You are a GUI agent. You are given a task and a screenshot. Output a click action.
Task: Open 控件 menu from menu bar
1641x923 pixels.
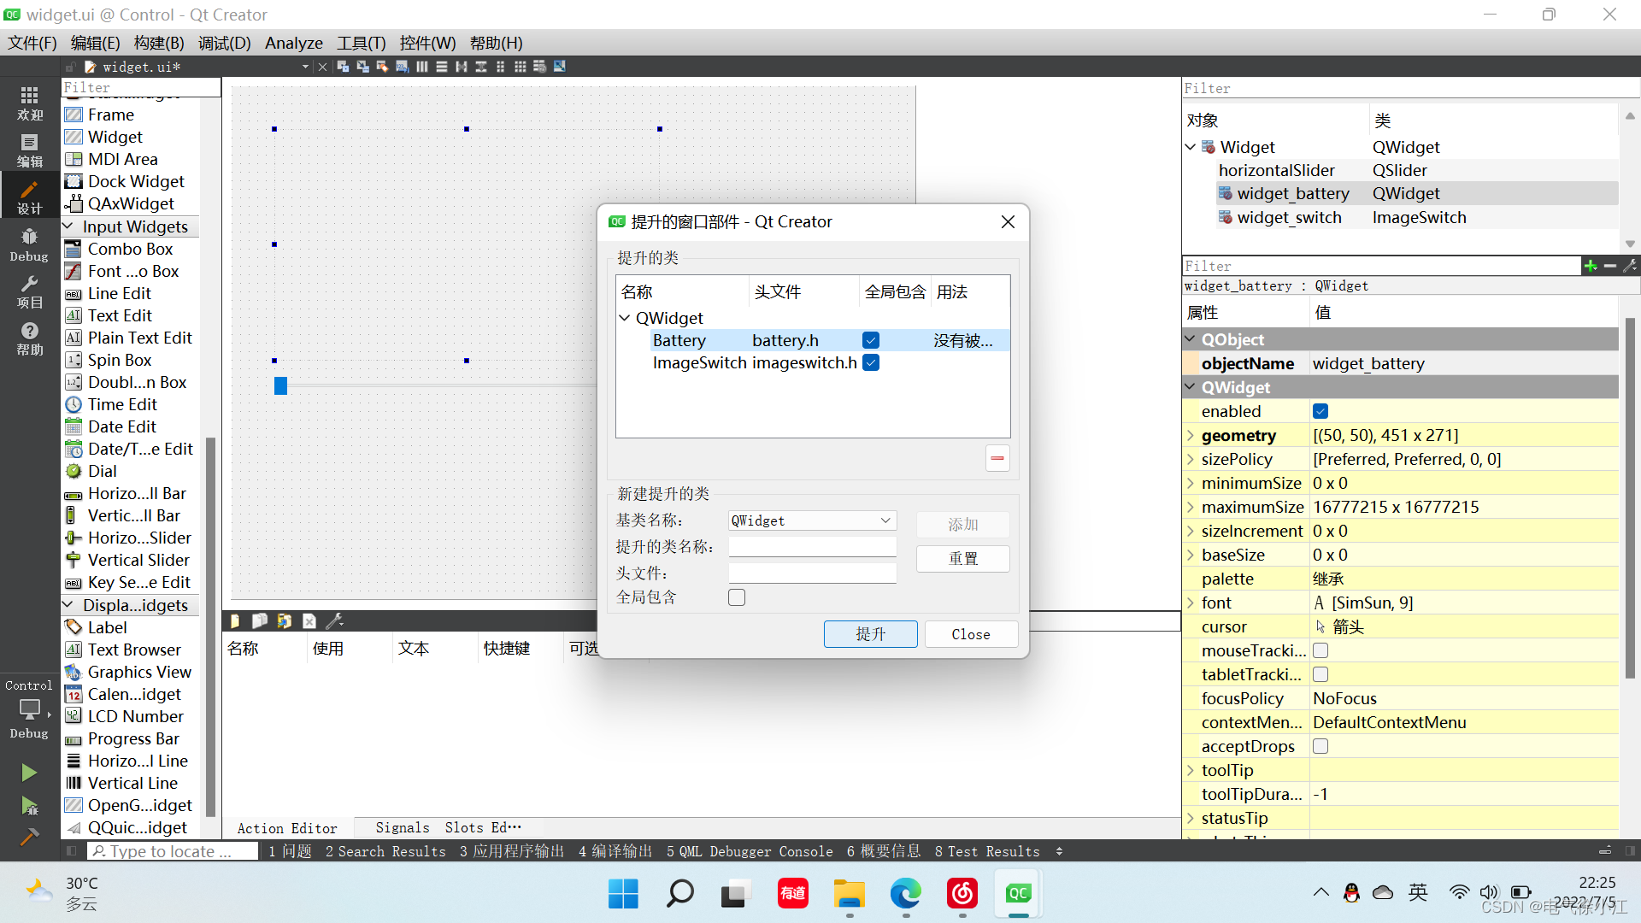pos(424,43)
